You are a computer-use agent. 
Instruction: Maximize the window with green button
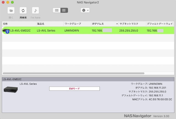(12, 2)
